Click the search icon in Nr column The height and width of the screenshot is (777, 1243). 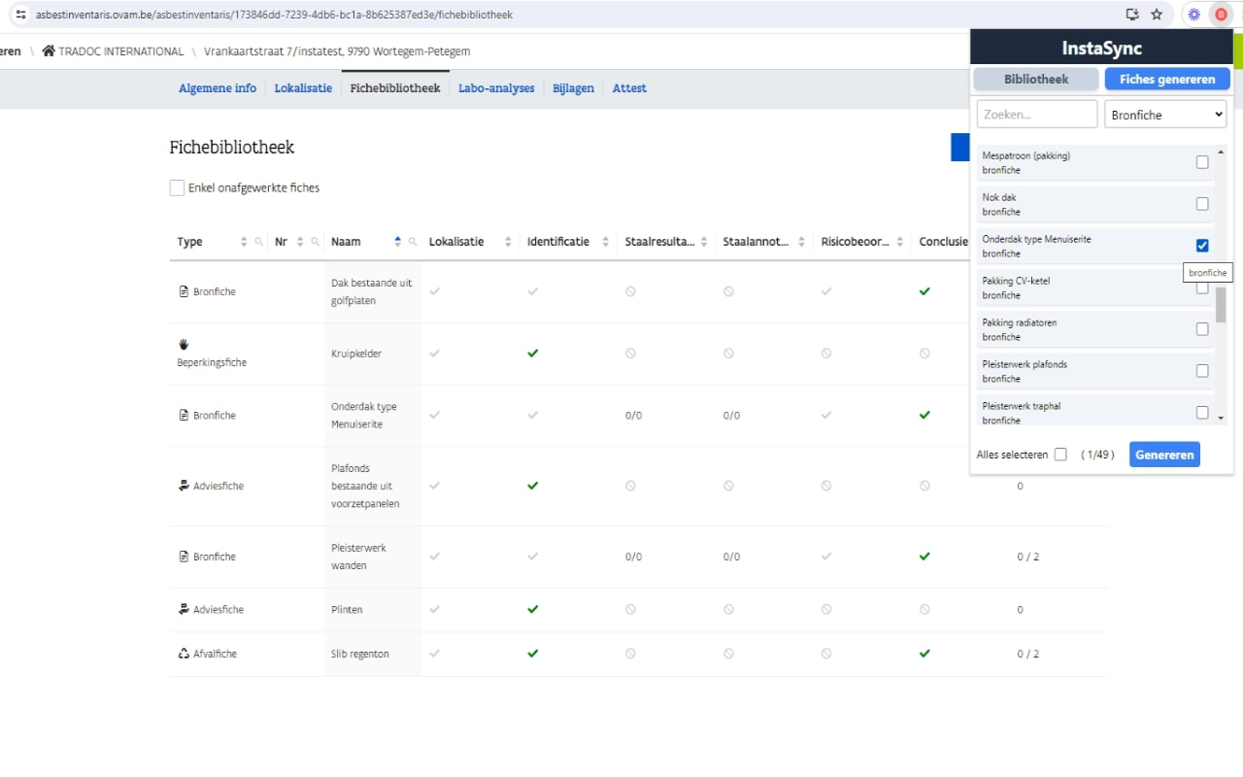(316, 242)
